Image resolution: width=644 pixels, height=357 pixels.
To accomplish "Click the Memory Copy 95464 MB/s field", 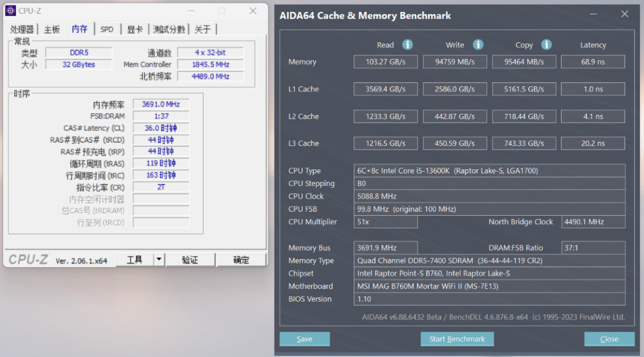I will click(524, 61).
